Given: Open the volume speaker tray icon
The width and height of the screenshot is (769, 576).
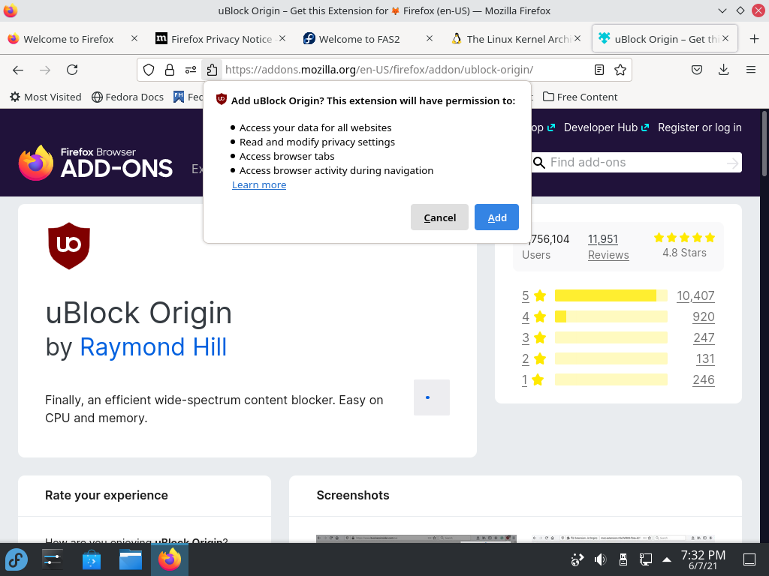Looking at the screenshot, I should (x=600, y=559).
